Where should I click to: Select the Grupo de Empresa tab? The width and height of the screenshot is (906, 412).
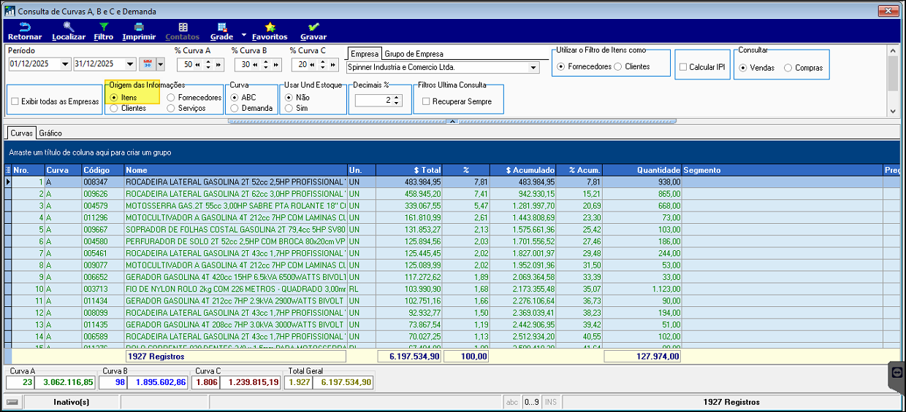pyautogui.click(x=414, y=54)
